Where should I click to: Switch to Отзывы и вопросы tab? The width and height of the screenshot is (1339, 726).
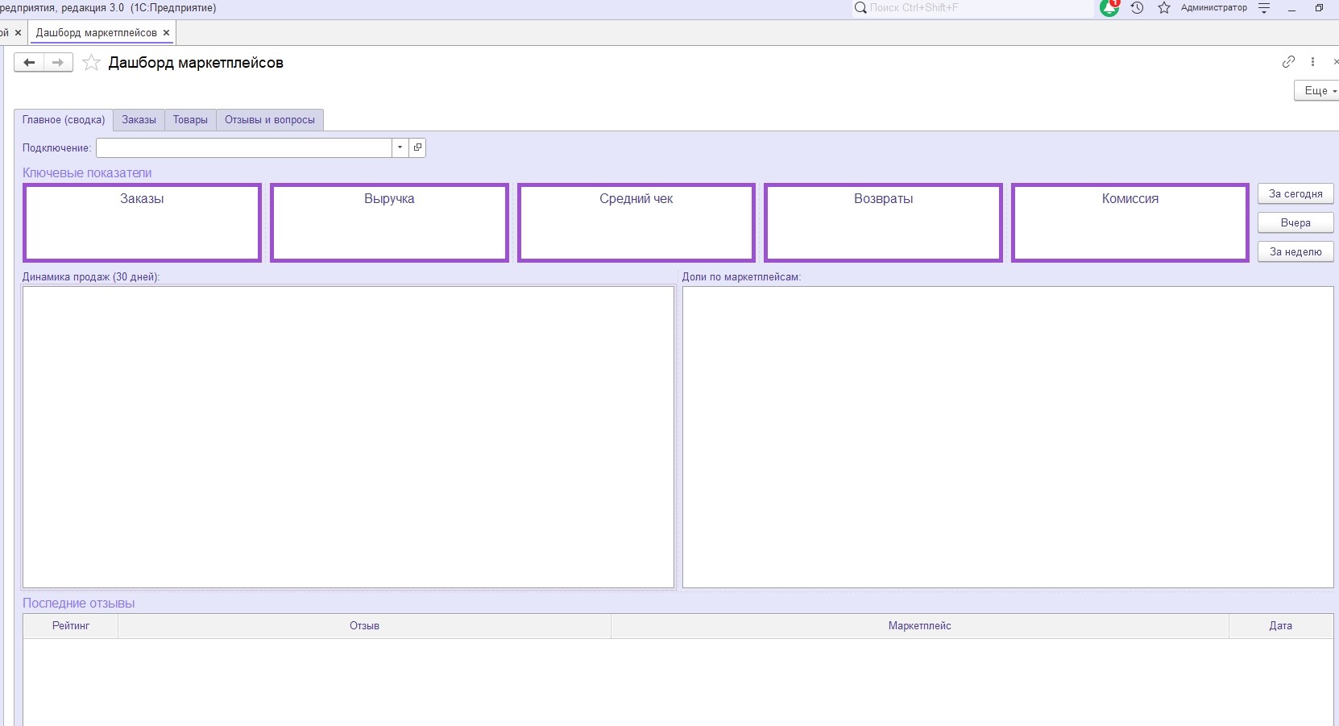270,120
